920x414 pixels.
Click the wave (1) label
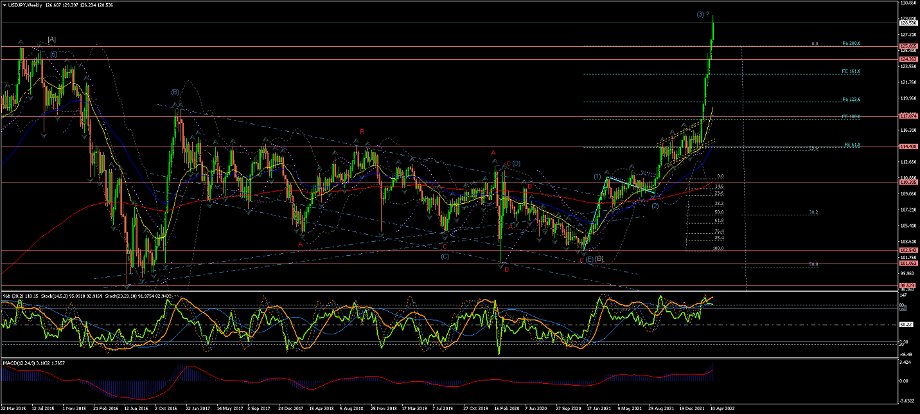[x=597, y=176]
